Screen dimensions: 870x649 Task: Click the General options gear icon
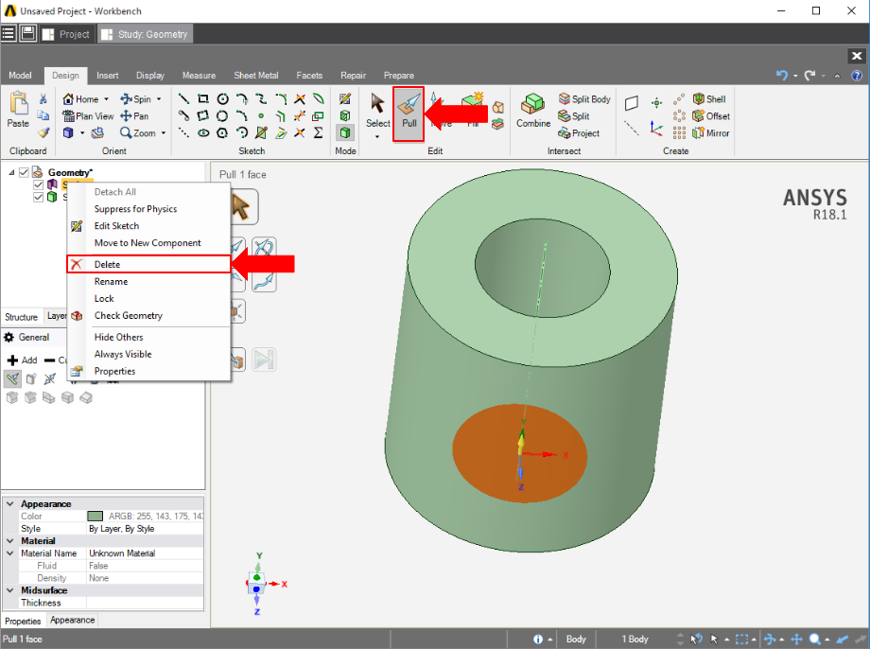9,337
